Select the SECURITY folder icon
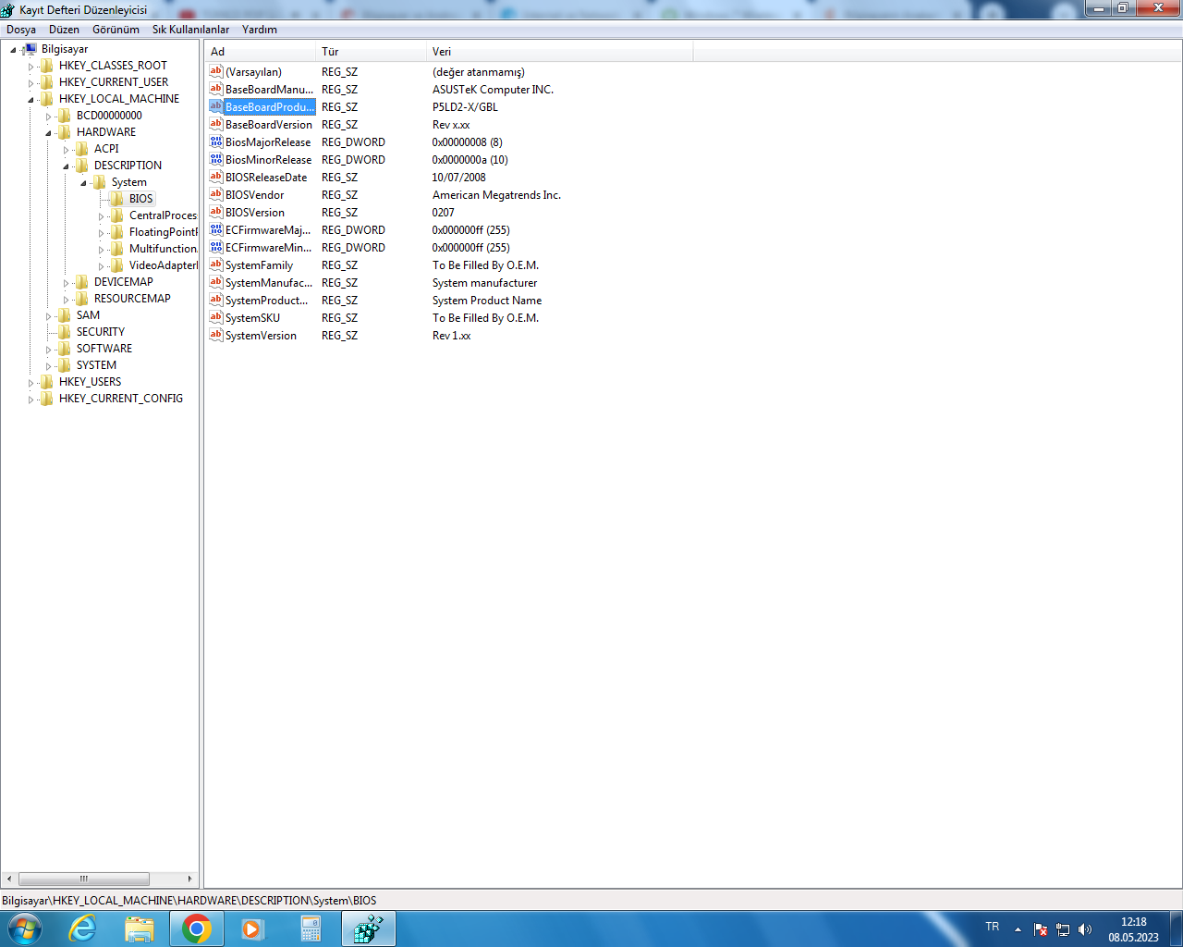 pyautogui.click(x=65, y=332)
